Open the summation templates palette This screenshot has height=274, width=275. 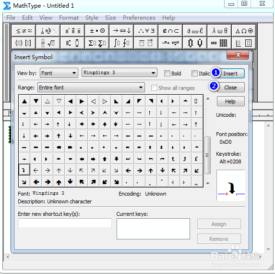[97, 43]
